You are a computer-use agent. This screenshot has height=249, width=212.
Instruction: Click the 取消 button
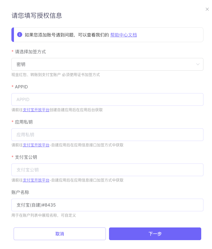click(x=60, y=234)
